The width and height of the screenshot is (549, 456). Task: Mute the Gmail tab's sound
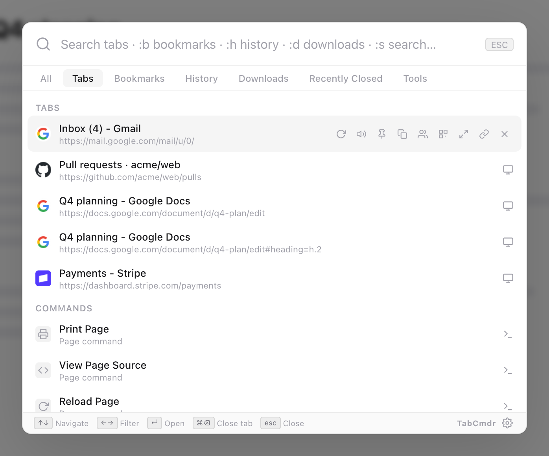[361, 134]
